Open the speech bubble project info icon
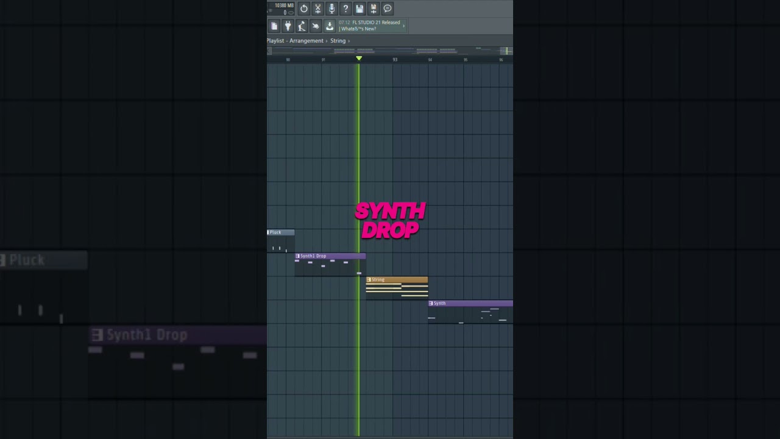 coord(388,9)
